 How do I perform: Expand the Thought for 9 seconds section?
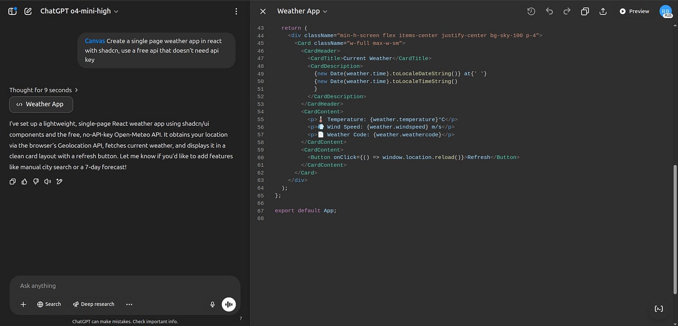click(44, 90)
